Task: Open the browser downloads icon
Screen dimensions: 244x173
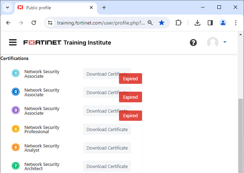Action: pos(197,23)
